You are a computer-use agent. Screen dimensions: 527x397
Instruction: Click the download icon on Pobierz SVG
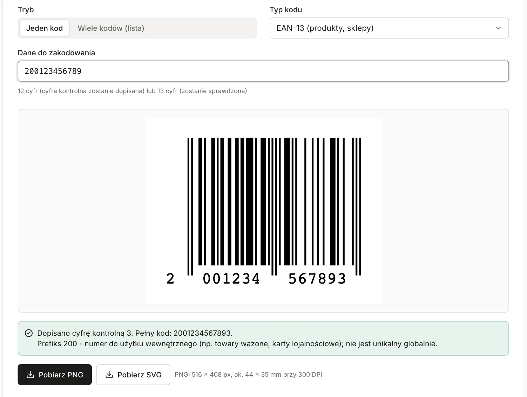(109, 375)
